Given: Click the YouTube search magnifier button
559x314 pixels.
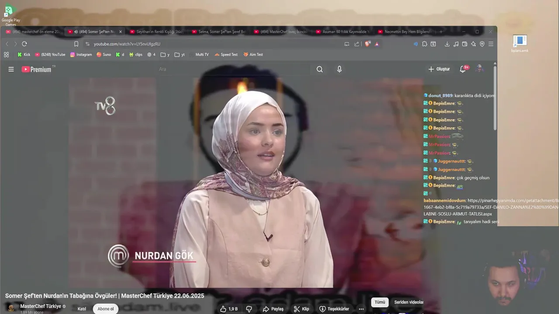Looking at the screenshot, I should [320, 69].
